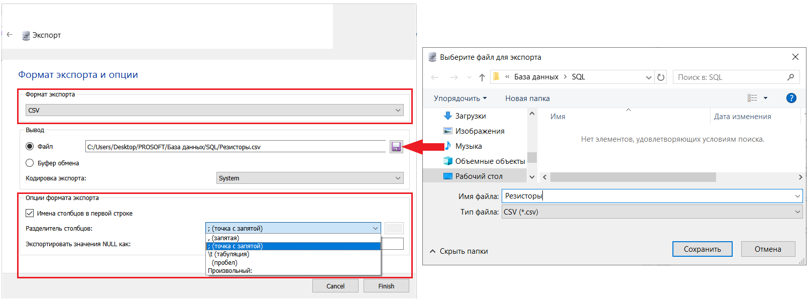Open file dialog help icon
The width and height of the screenshot is (808, 302).
click(x=791, y=98)
